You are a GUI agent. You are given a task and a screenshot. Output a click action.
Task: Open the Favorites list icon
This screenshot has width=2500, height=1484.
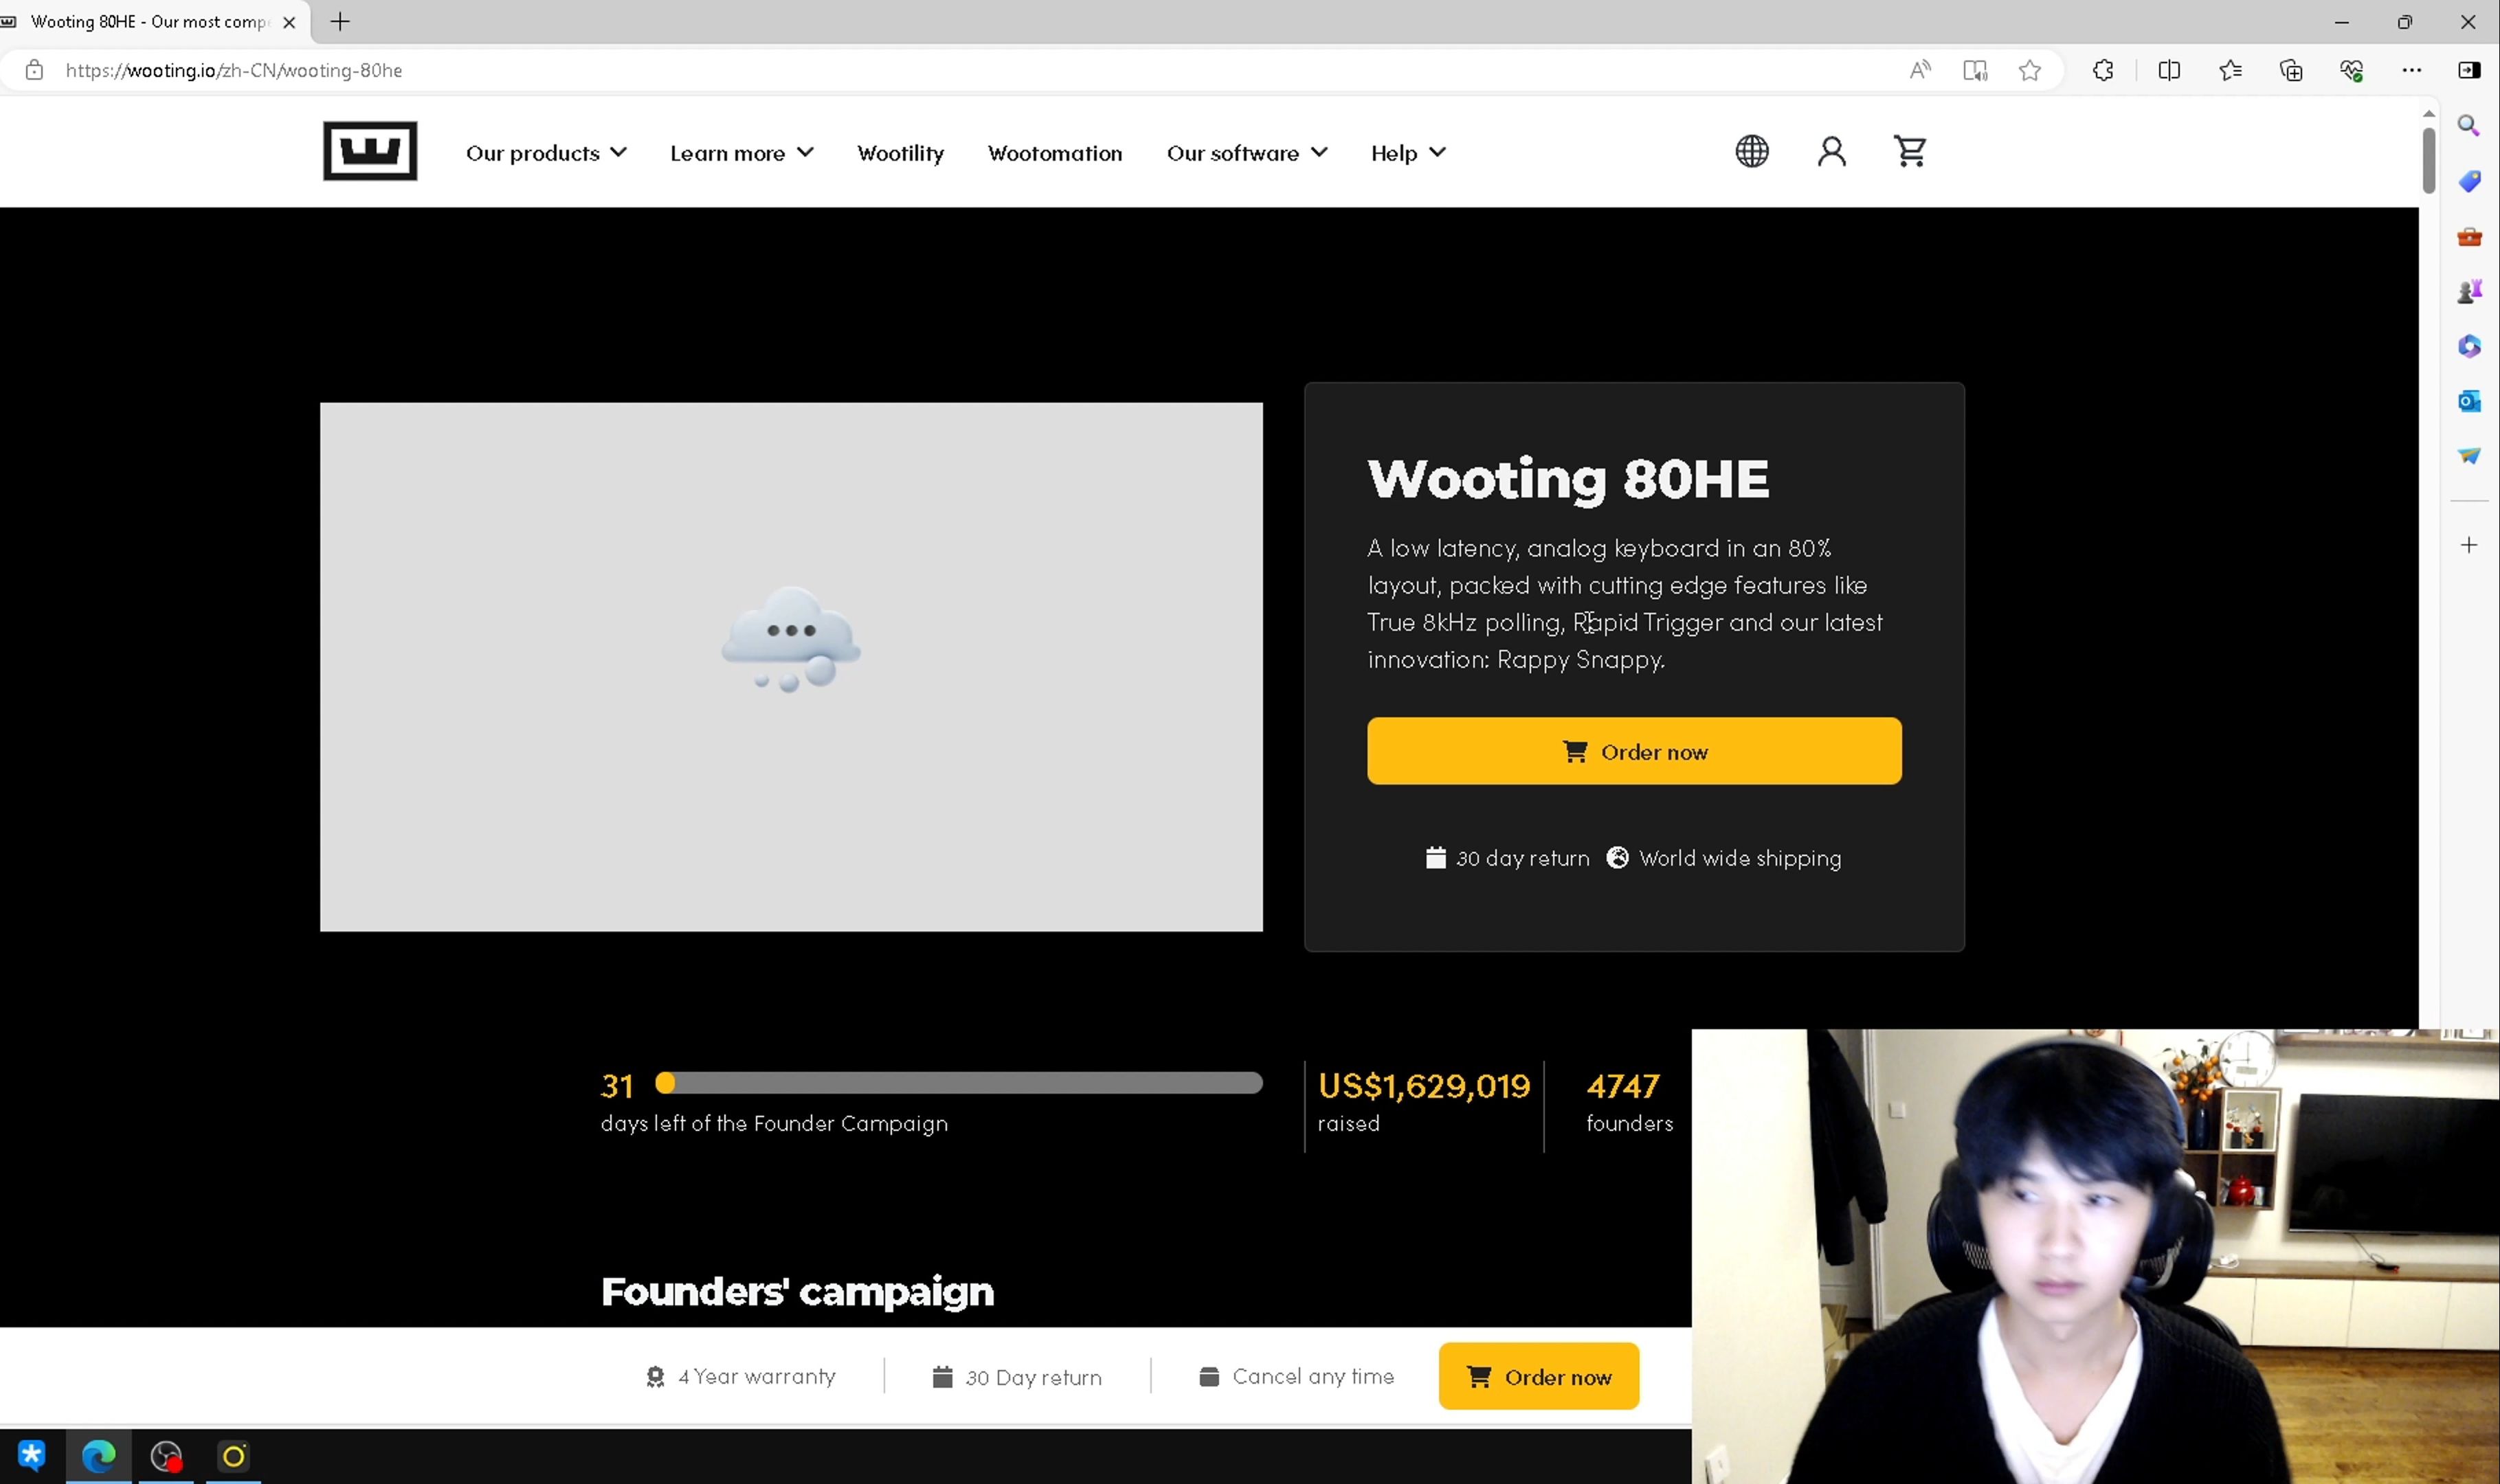pos(2230,70)
